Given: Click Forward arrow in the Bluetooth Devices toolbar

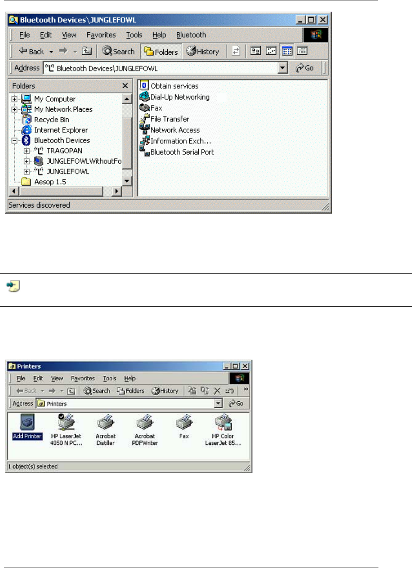Looking at the screenshot, I should [63, 51].
